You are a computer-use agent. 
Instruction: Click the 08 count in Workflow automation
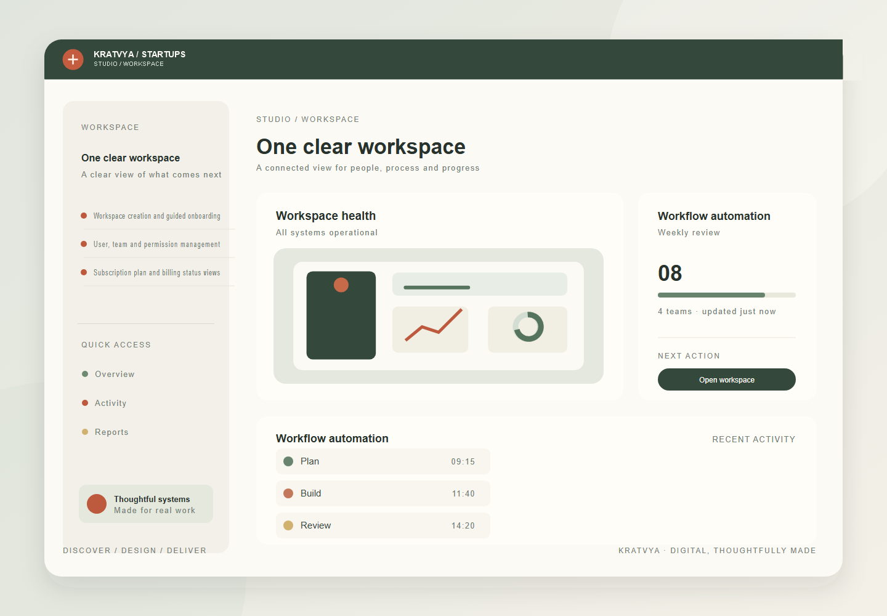(670, 273)
